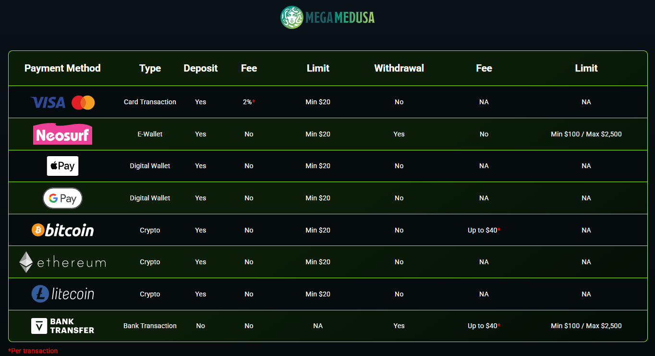Click the Deposit column header
The height and width of the screenshot is (356, 655).
pos(201,68)
